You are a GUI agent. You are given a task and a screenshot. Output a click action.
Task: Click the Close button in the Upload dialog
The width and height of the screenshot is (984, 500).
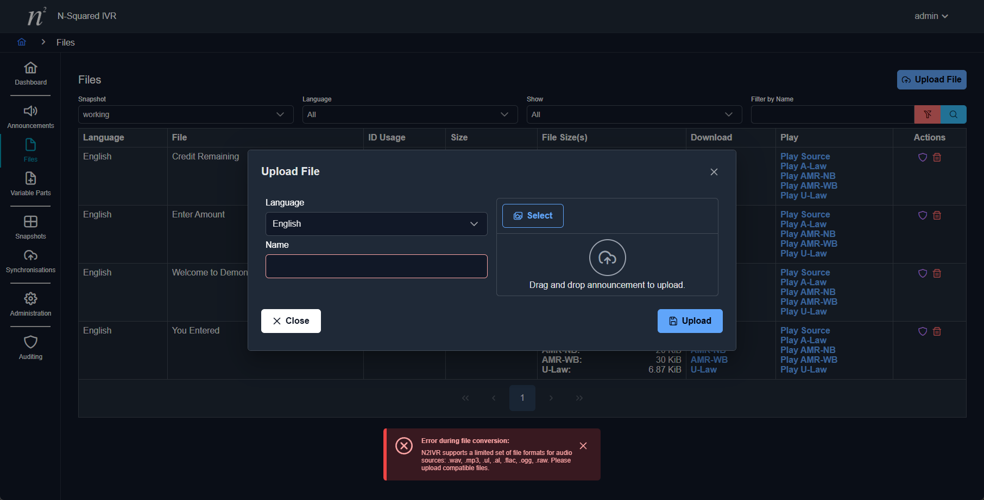291,321
